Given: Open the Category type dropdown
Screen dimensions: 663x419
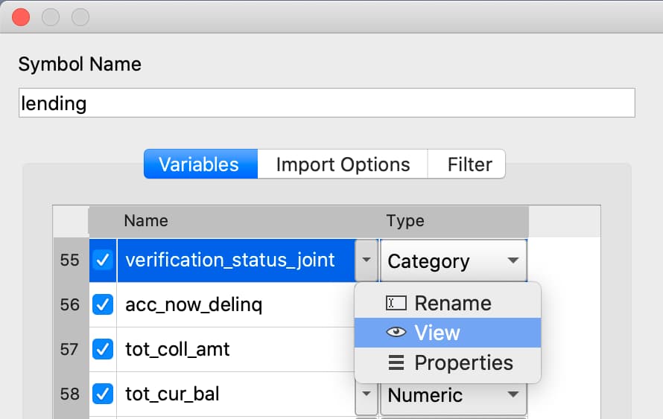Looking at the screenshot, I should (453, 260).
